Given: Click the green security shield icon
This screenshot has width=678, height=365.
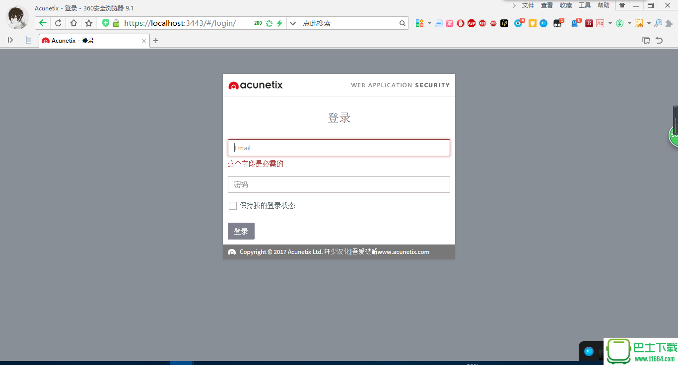Looking at the screenshot, I should point(106,23).
